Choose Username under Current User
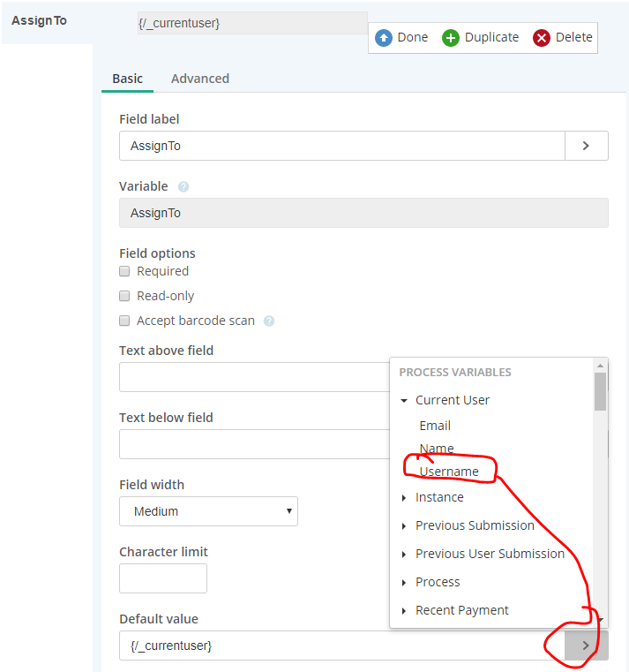Image resolution: width=629 pixels, height=672 pixels. click(x=449, y=472)
